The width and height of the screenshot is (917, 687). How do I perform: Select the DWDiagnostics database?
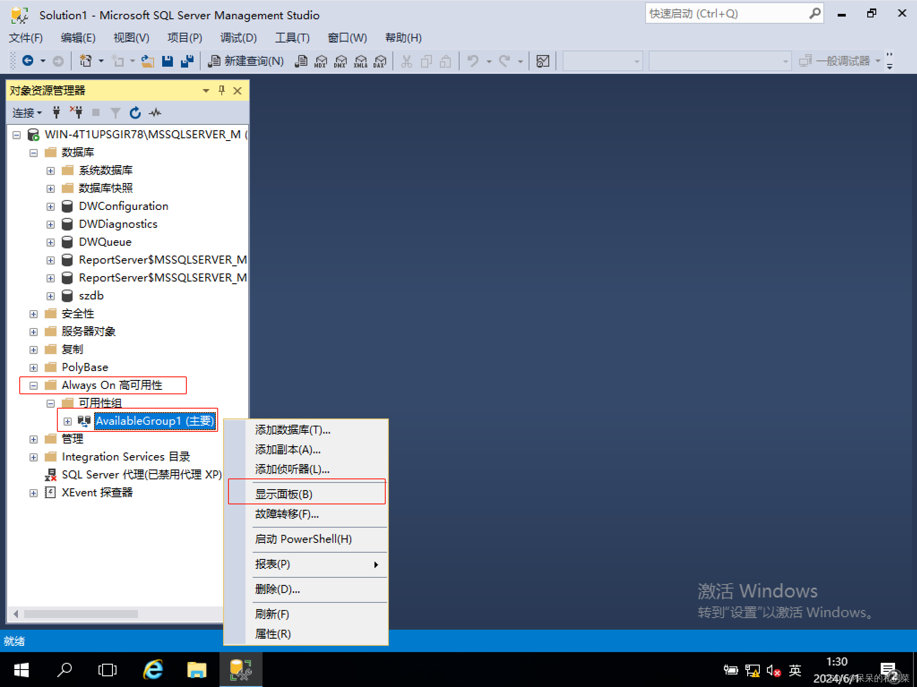pyautogui.click(x=118, y=224)
